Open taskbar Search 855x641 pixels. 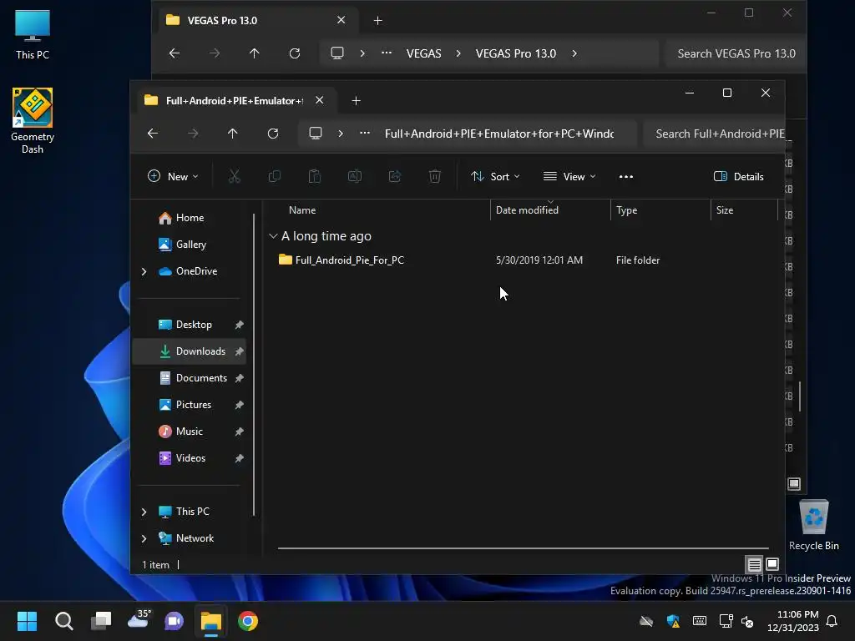click(63, 621)
